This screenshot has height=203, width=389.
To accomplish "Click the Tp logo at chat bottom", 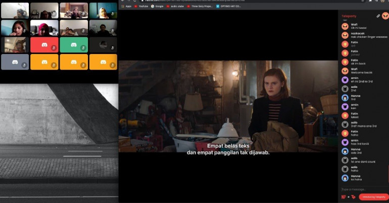I will pos(353,197).
